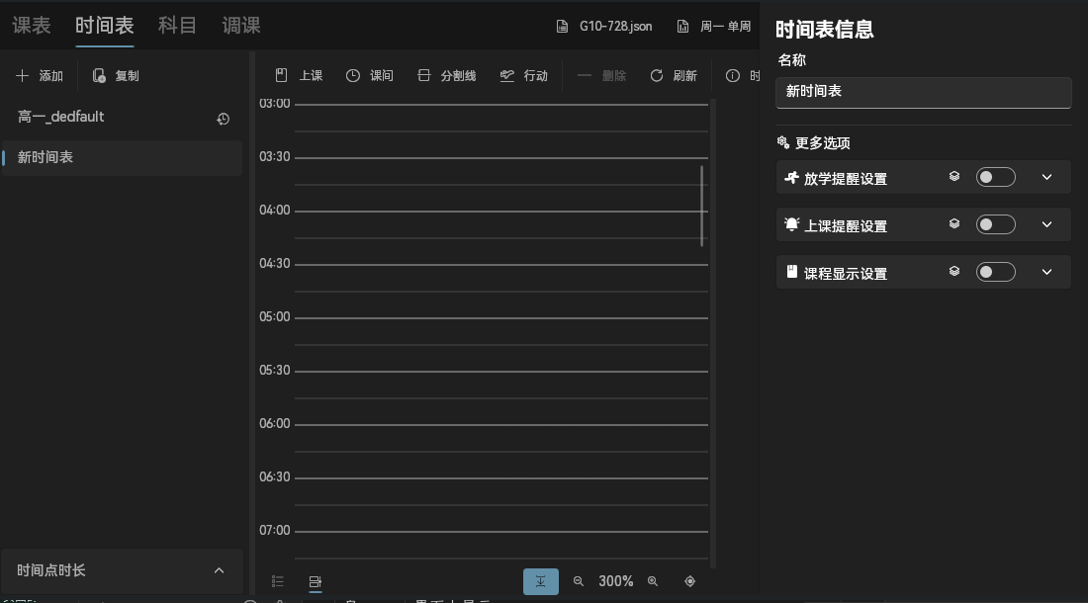Click the zoom out magnifier icon
This screenshot has height=603, width=1088.
point(579,581)
